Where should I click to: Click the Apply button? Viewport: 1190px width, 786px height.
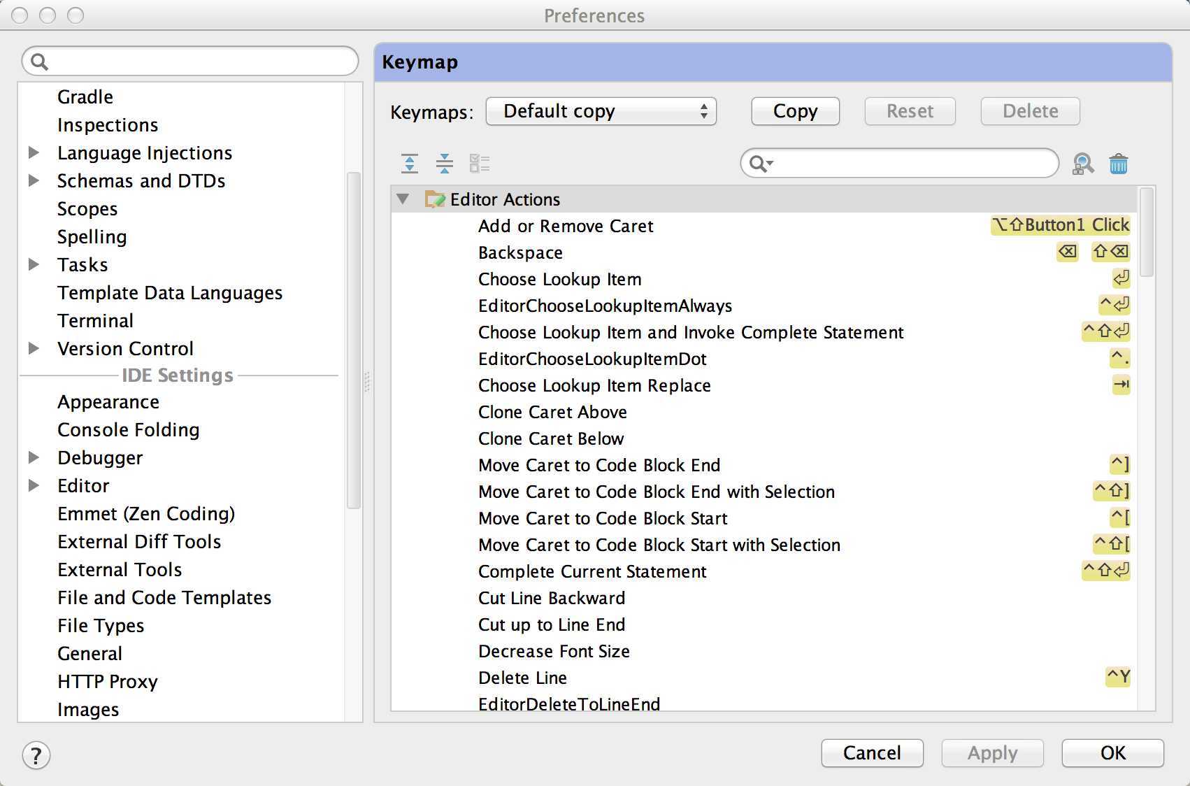tap(993, 753)
